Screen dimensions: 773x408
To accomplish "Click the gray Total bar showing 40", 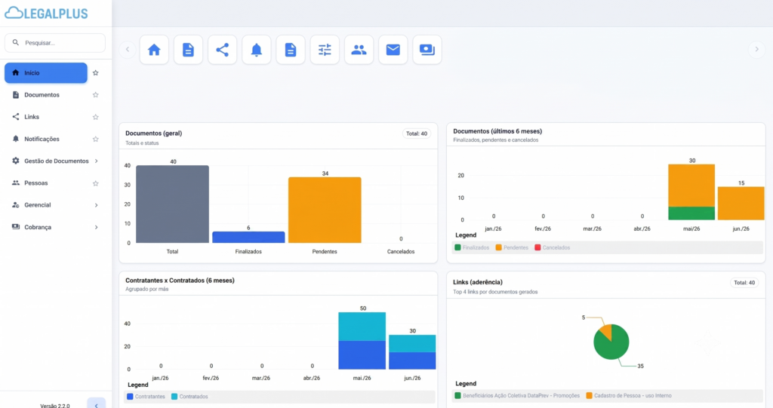I will (x=173, y=204).
